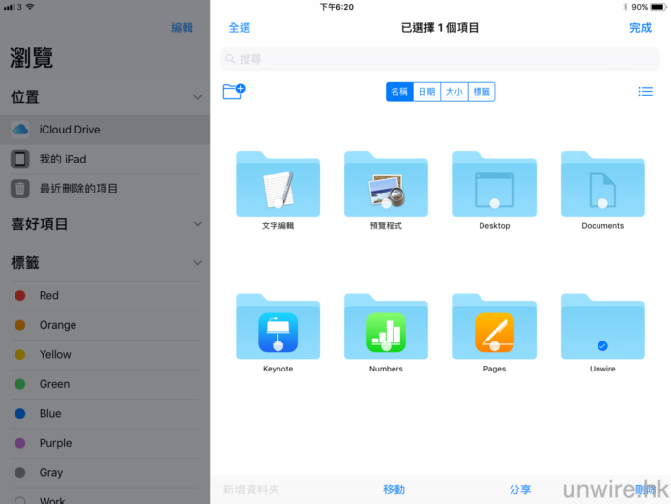The height and width of the screenshot is (504, 671).
Task: Sort by 大小 tab
Action: point(453,92)
